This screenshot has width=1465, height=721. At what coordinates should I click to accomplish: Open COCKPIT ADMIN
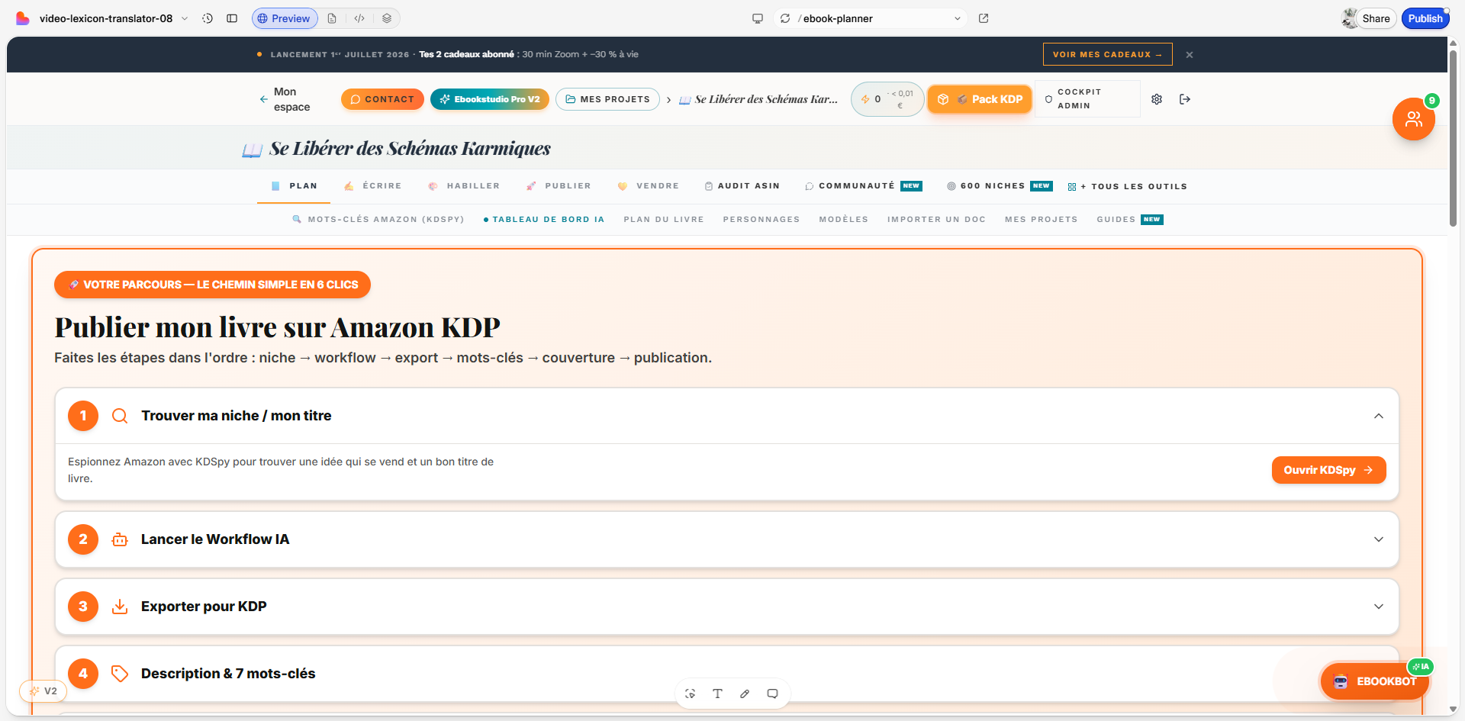coord(1087,99)
